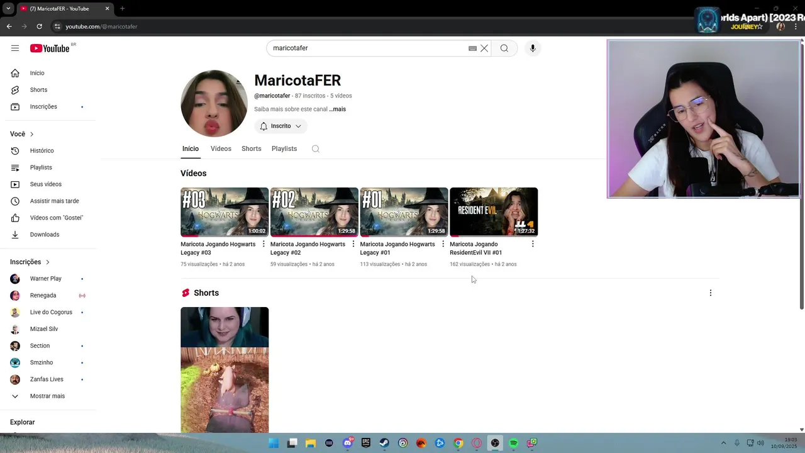
Task: Open Discord from the taskbar
Action: 348,443
